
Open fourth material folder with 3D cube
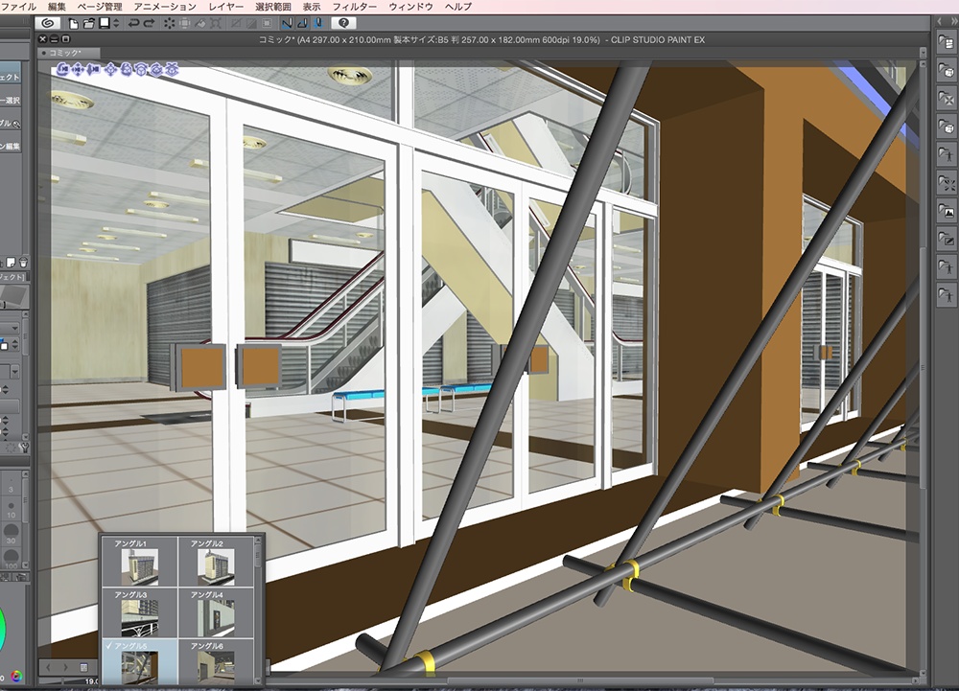click(x=947, y=127)
